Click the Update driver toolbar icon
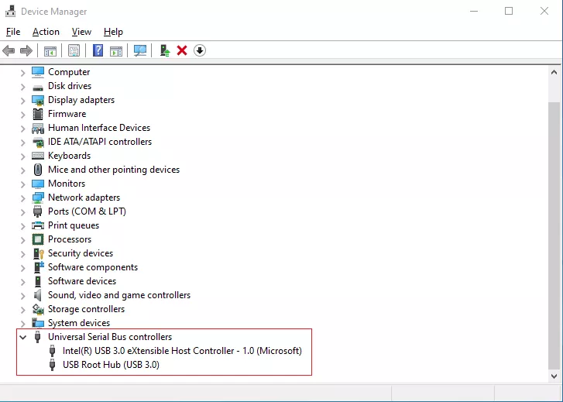 pyautogui.click(x=165, y=50)
